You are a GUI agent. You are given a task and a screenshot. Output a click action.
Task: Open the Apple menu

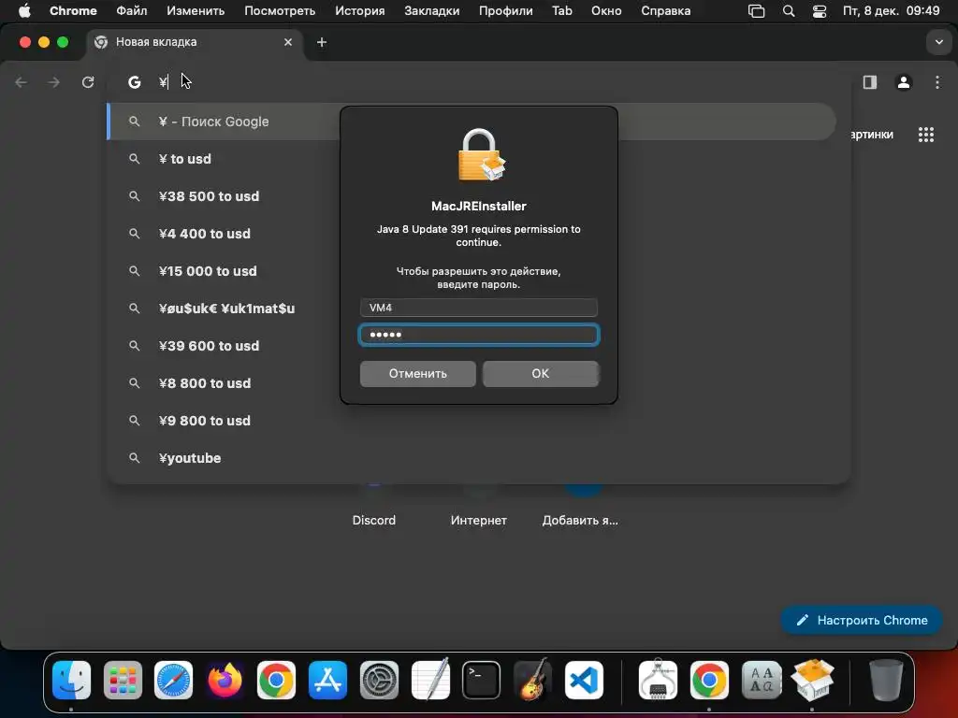click(24, 11)
